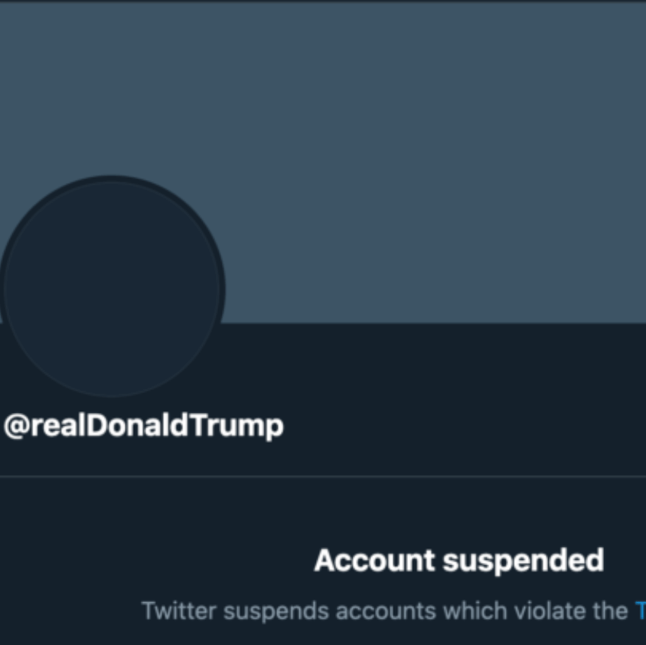Click the blank profile header banner
The image size is (646, 645).
click(x=429, y=153)
